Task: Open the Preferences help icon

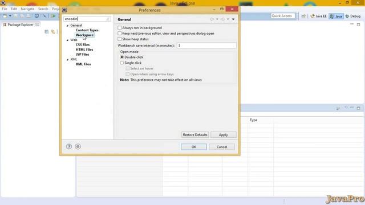Action: coord(69,146)
